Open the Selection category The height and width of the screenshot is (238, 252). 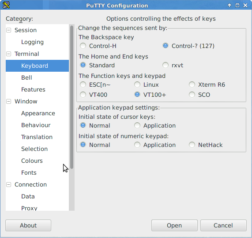34,149
